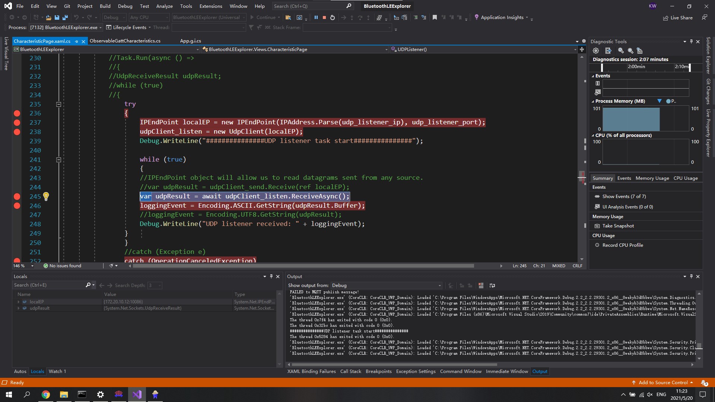Viewport: 715px width, 402px height.
Task: Click the Live Share button
Action: pos(678,17)
